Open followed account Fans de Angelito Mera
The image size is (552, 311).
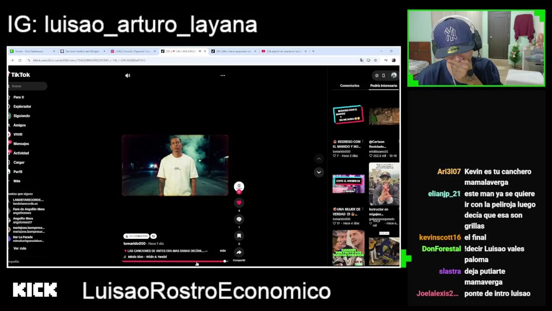click(x=27, y=211)
